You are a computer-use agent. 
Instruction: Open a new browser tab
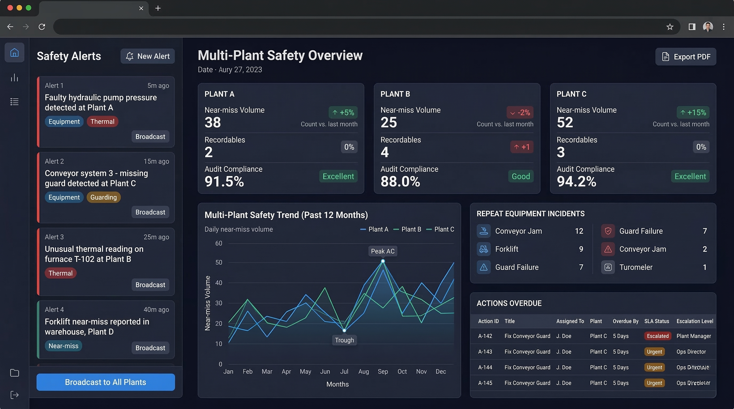158,8
